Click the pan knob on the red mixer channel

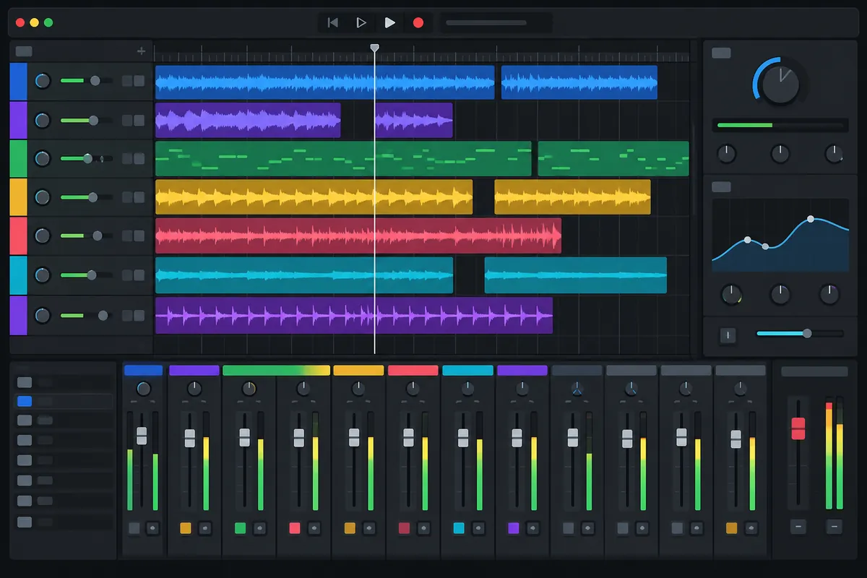(x=413, y=389)
